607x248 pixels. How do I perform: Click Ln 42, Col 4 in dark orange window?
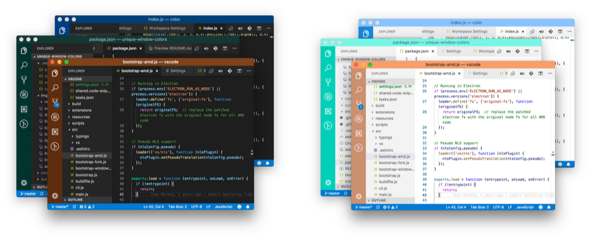click(x=154, y=207)
